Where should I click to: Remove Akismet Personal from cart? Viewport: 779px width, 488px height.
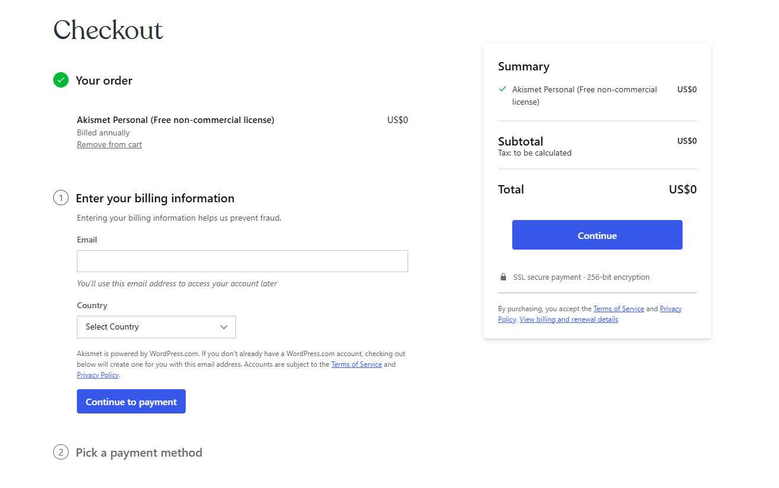(109, 144)
